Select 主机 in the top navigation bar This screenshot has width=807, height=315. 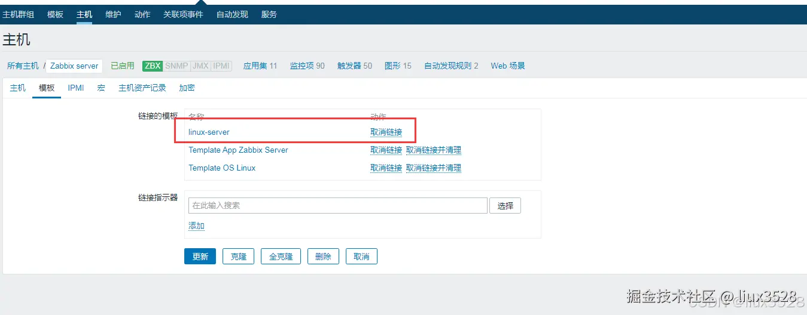(x=84, y=14)
